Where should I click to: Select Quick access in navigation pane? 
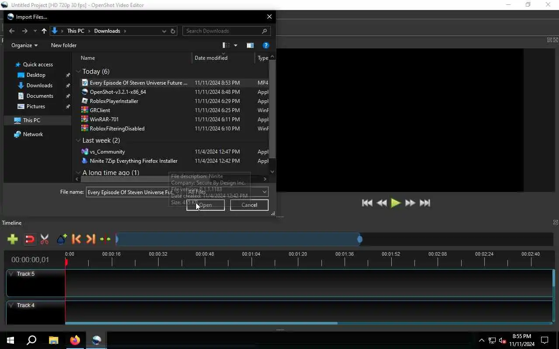[x=38, y=65]
